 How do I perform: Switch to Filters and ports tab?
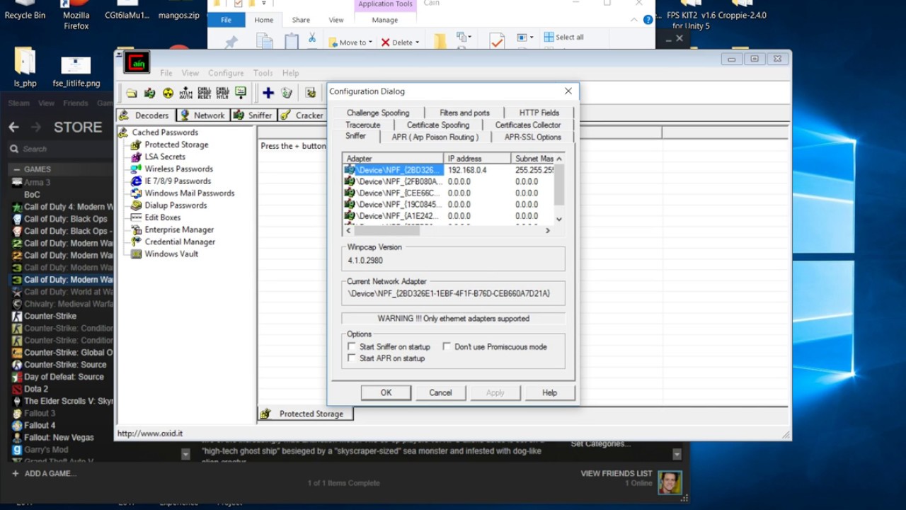click(x=464, y=113)
